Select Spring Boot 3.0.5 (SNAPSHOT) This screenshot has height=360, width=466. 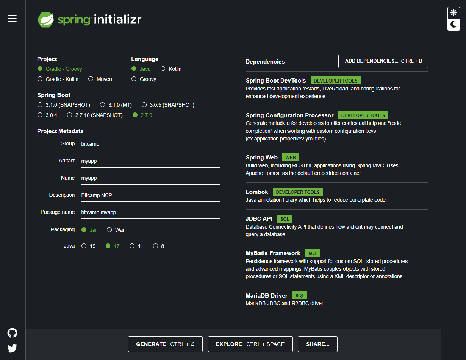coord(168,105)
